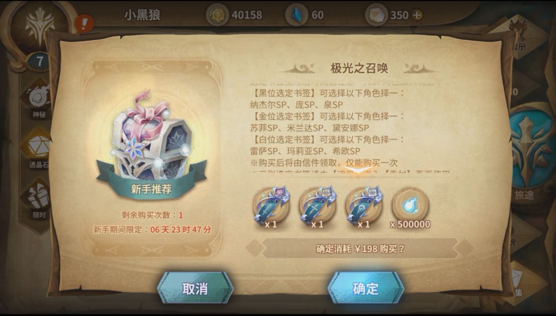Open the treasure chest gift pack image
Viewport: 556px width, 316px height.
(152, 137)
